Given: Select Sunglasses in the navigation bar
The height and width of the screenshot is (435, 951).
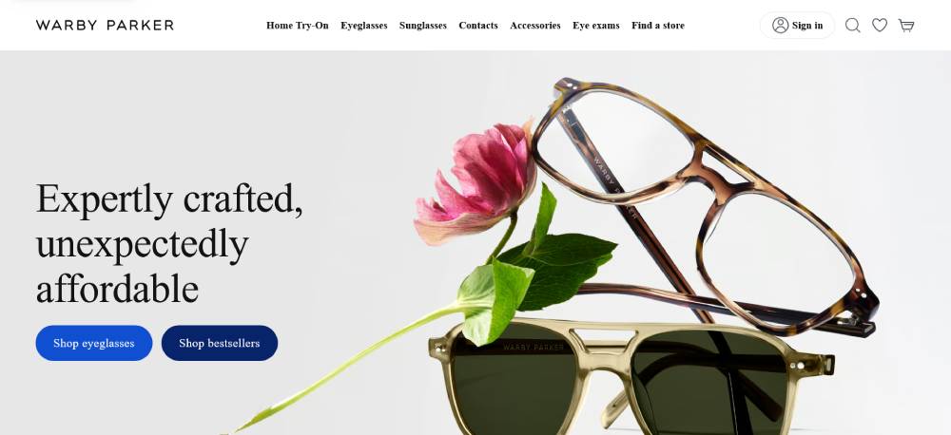Looking at the screenshot, I should (x=423, y=26).
